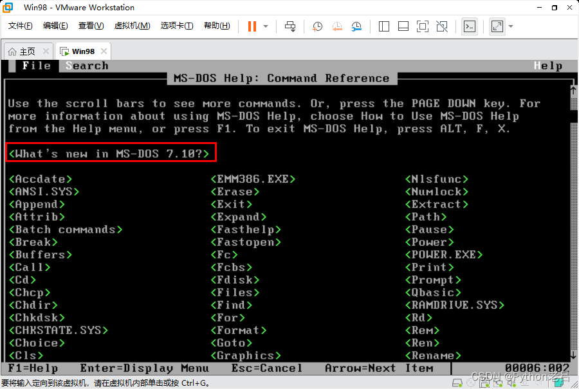The height and width of the screenshot is (389, 579).
Task: Open the Expand help topic
Action: pyautogui.click(x=239, y=217)
